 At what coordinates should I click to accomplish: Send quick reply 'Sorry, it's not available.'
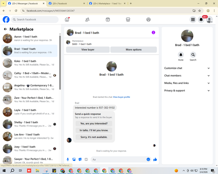pyautogui.click(x=94, y=137)
